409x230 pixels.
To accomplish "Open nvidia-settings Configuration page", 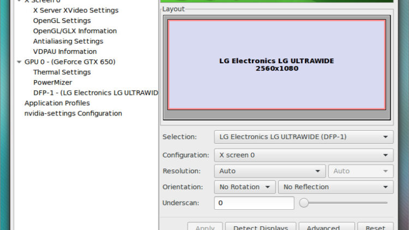I will (x=73, y=113).
